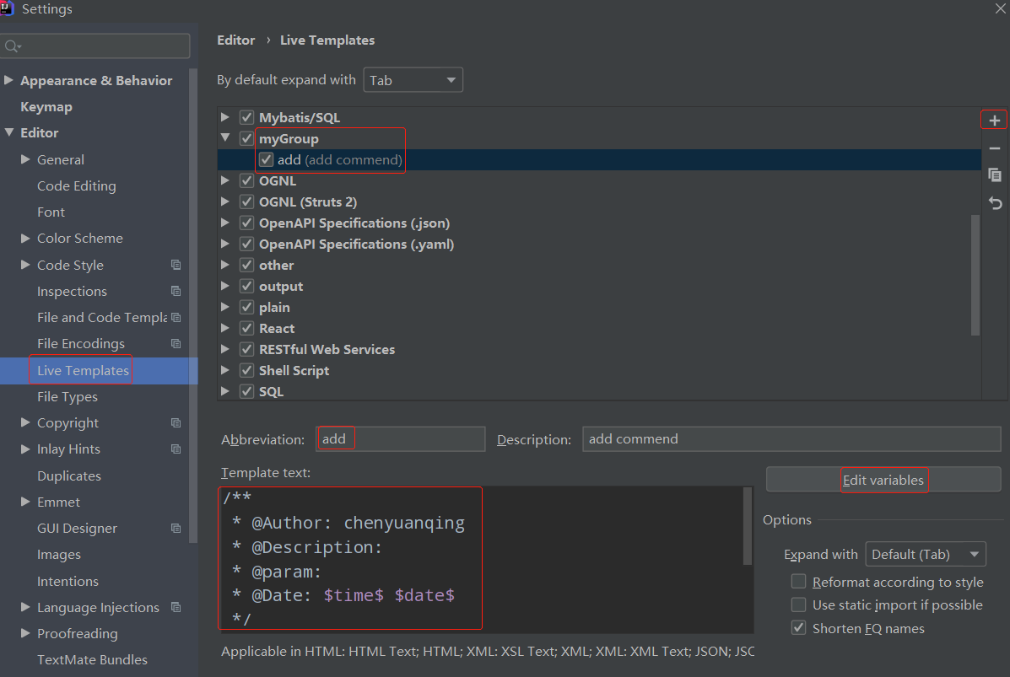The image size is (1010, 677).
Task: Enable Reformat according to style
Action: 798,582
